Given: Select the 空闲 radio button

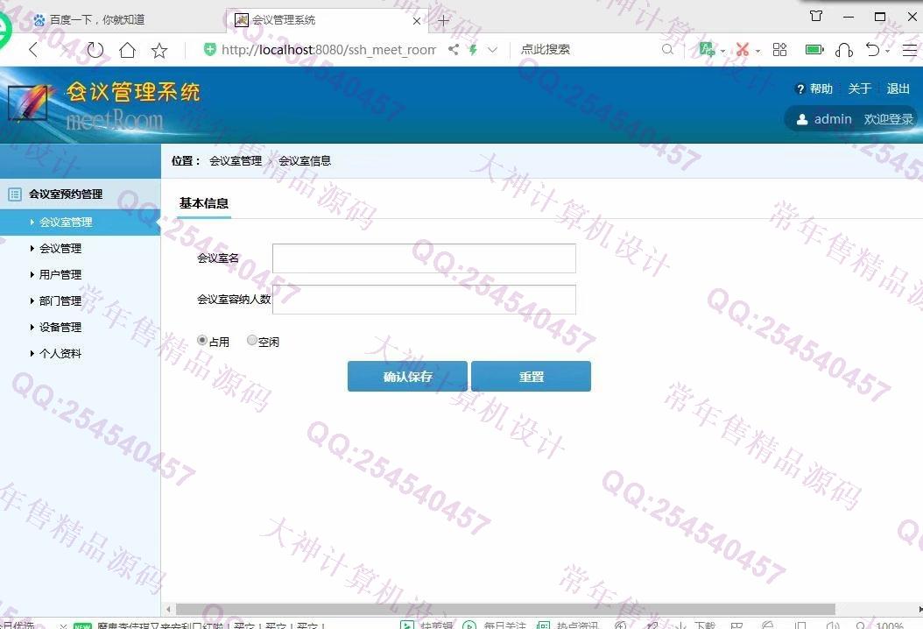Looking at the screenshot, I should 252,340.
